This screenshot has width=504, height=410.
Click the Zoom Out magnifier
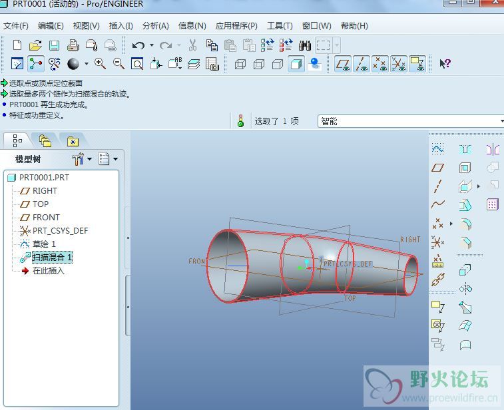pos(119,64)
